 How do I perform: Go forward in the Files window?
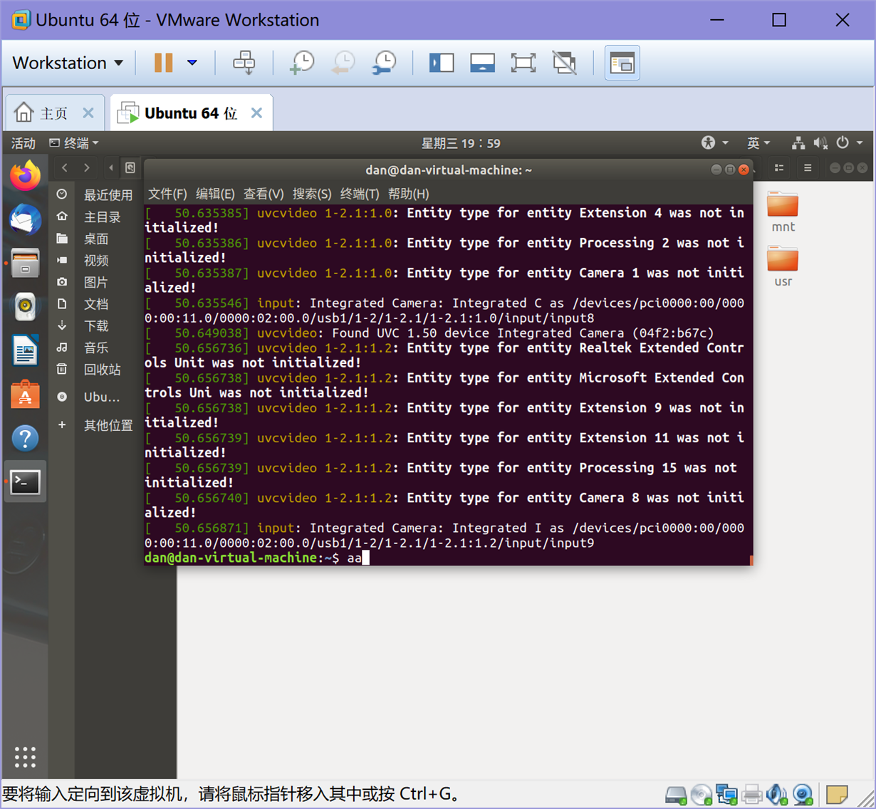pos(87,168)
